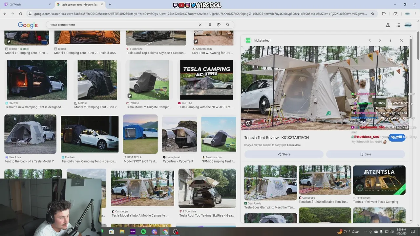Open preview panel more options menu

(x=390, y=40)
